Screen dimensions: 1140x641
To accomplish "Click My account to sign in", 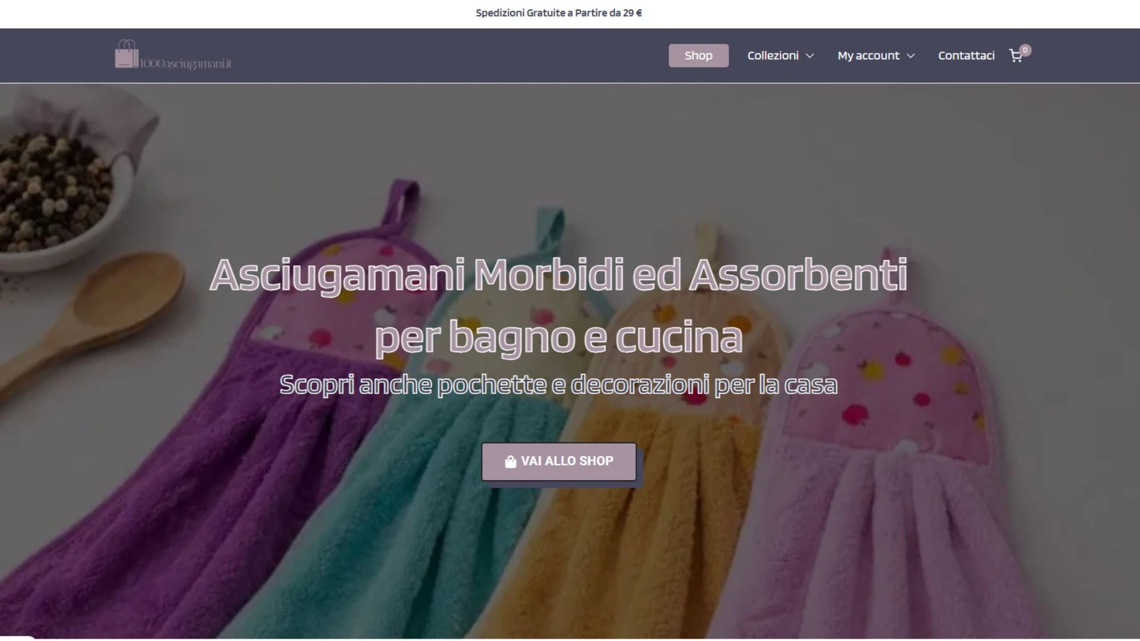I will [868, 55].
